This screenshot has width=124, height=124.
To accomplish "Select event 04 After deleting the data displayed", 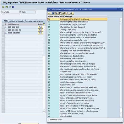I will click(77, 27).
